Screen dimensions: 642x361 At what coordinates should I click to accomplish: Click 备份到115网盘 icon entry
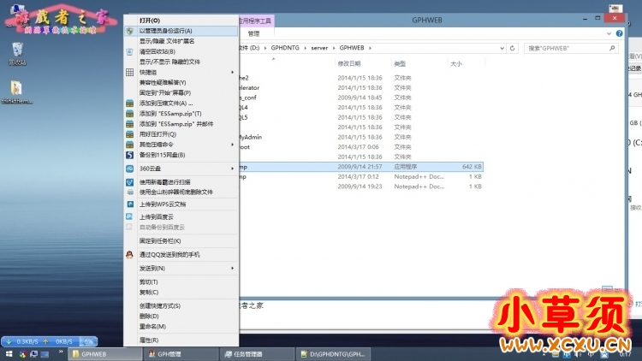point(129,155)
